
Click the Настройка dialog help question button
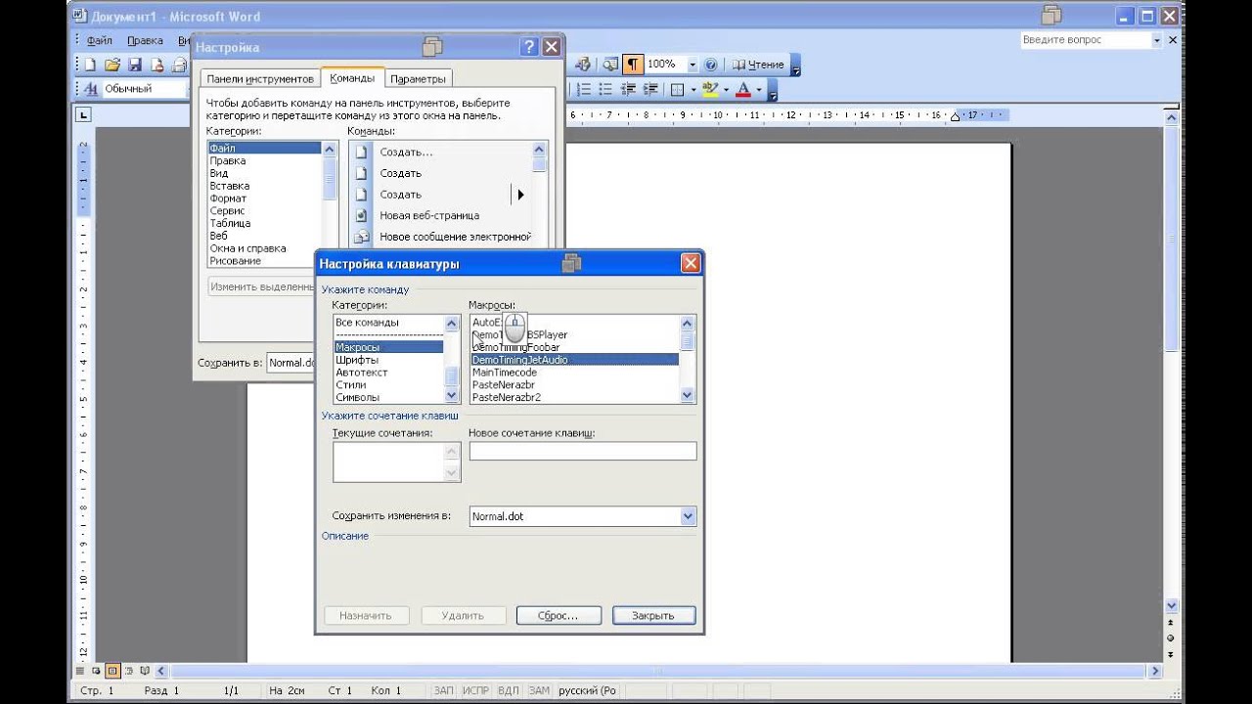point(529,47)
